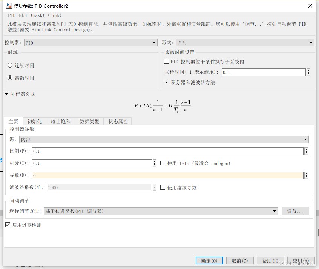The width and height of the screenshot is (319, 269).
Task: Close the PID Controller2 dialog
Action: coord(310,6)
